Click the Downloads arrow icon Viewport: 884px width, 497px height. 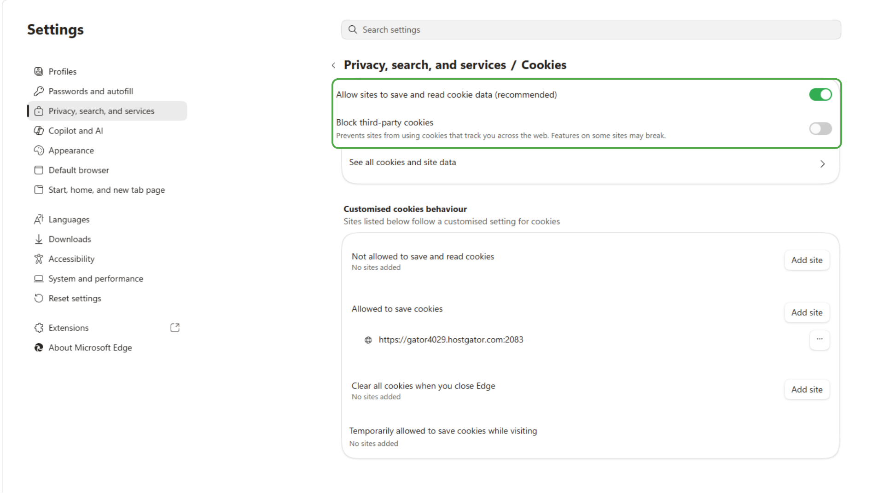(x=39, y=239)
